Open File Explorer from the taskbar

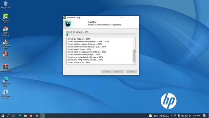coord(25,116)
